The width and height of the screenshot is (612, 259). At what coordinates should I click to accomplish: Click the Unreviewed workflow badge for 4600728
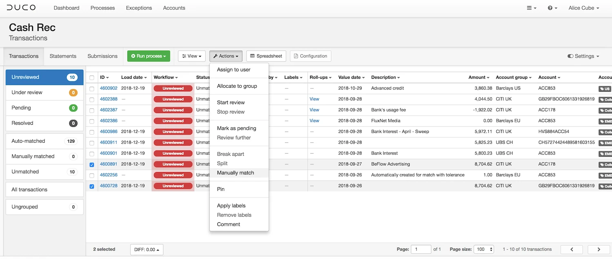click(173, 186)
